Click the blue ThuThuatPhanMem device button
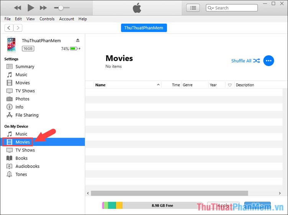The image size is (288, 215). 144,28
